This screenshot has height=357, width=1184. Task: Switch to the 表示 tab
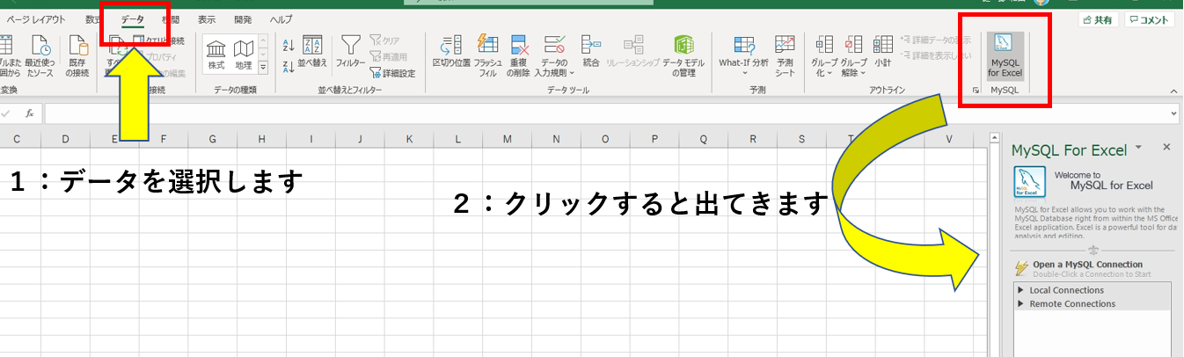point(207,18)
